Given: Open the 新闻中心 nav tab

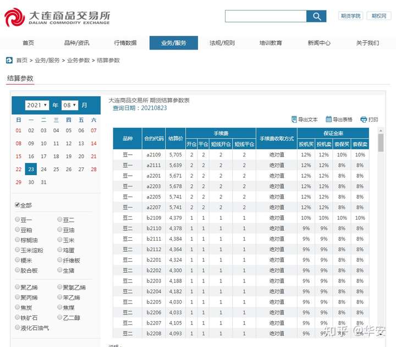Looking at the screenshot, I should [x=319, y=43].
